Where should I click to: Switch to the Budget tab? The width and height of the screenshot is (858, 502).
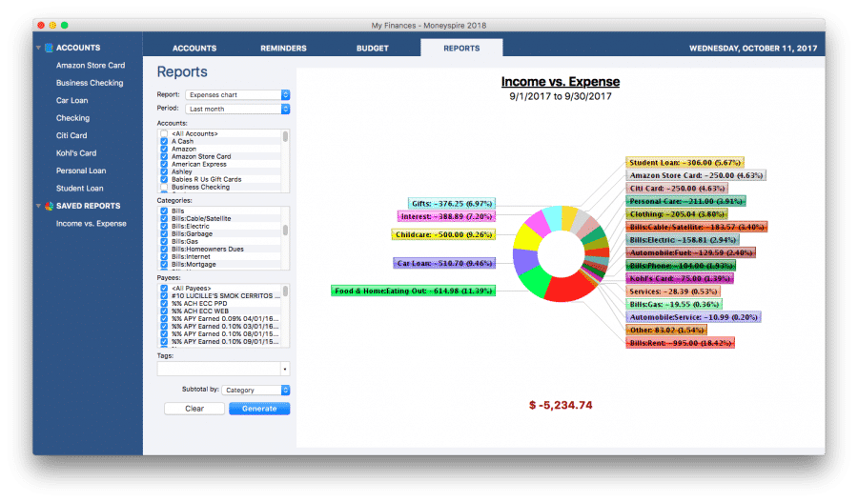click(372, 48)
